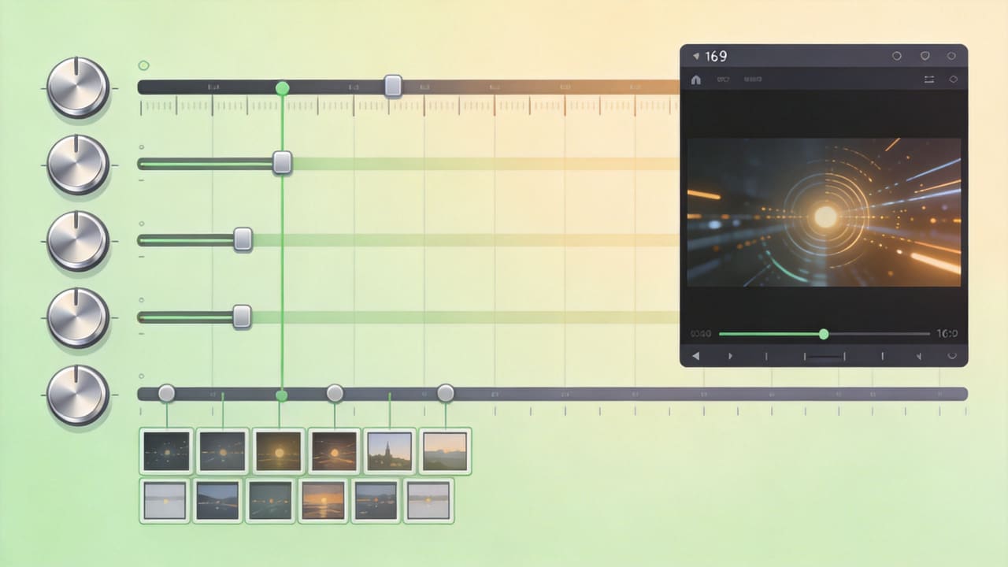
Task: Click the first round marker on bottom timeline
Action: (x=166, y=393)
